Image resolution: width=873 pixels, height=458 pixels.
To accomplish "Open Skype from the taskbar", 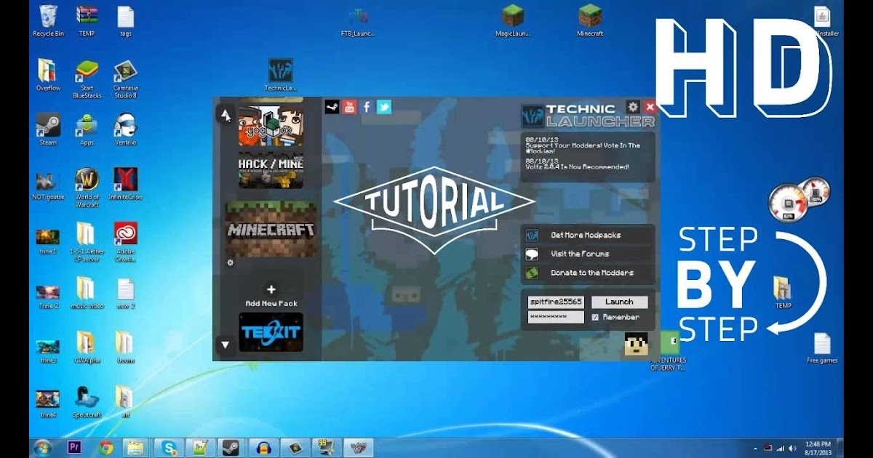I will coord(170,448).
